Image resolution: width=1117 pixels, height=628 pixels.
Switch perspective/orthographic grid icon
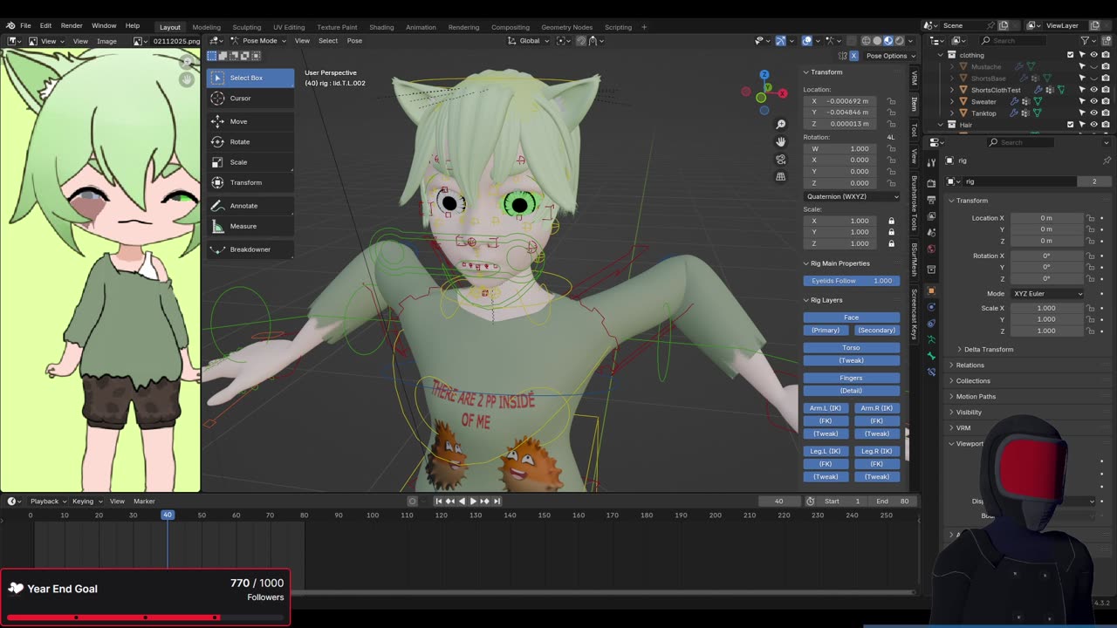tap(781, 176)
